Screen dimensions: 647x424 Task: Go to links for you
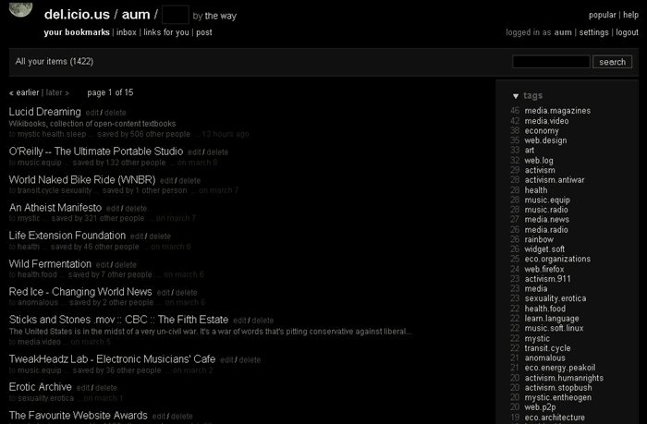(166, 32)
